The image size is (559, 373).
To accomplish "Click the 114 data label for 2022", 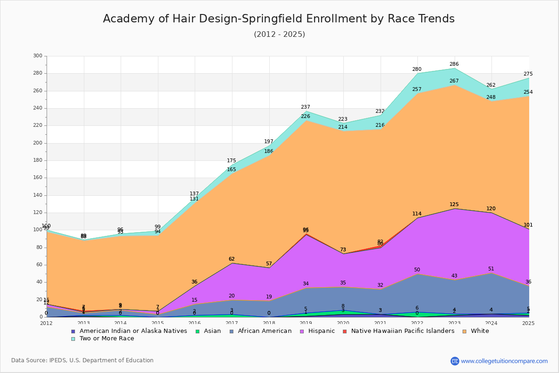I will [417, 214].
